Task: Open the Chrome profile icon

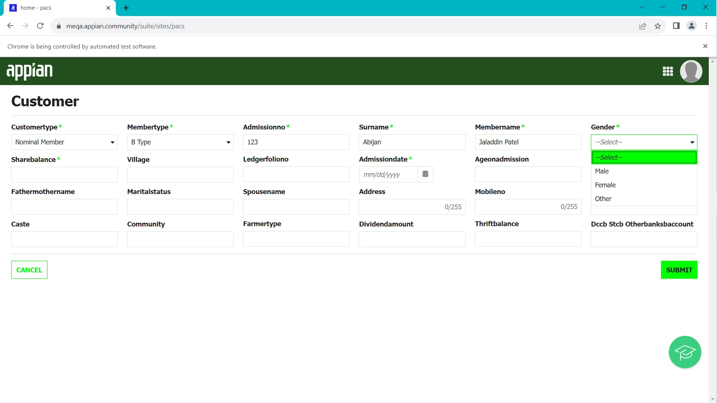Action: [692, 26]
